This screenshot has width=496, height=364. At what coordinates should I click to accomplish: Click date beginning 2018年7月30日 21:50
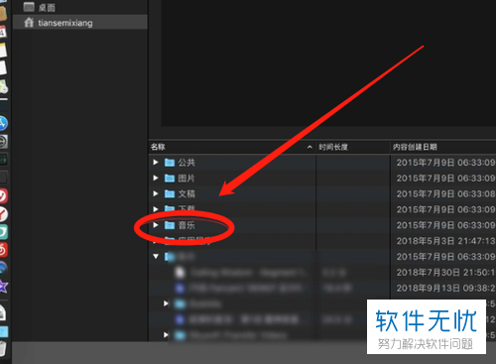(x=445, y=273)
